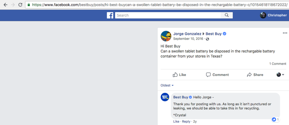The height and width of the screenshot is (125, 289).
Task: Click the public globe privacy icon
Action: coord(207,39)
